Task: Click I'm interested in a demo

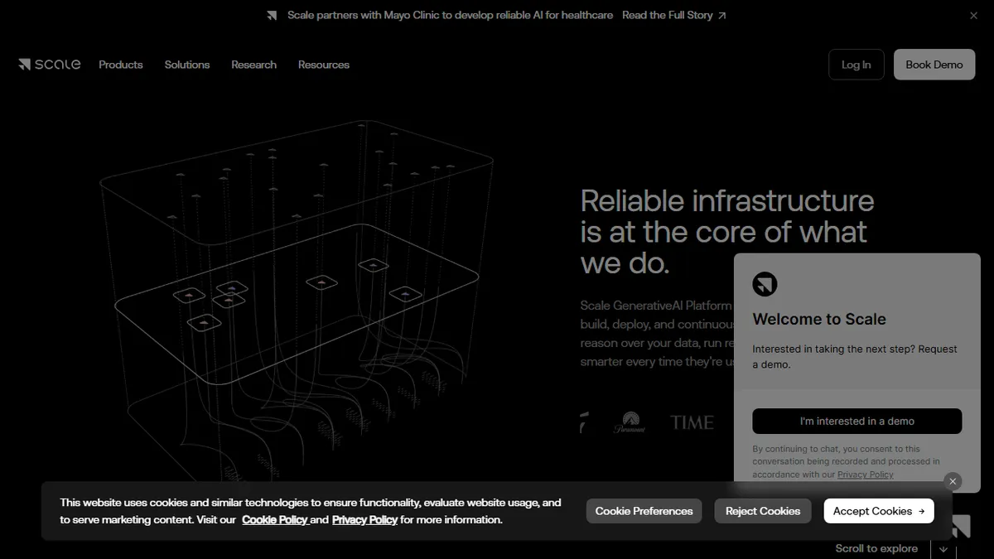Action: point(857,421)
